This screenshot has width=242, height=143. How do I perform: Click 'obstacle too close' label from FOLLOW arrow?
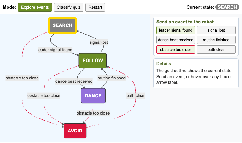click(44, 95)
